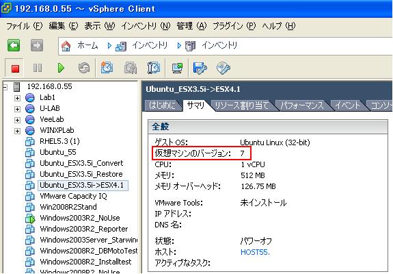Select Ubuntu_ESX3.5i_Convert in the tree
This screenshot has width=393, height=274.
pyautogui.click(x=81, y=164)
